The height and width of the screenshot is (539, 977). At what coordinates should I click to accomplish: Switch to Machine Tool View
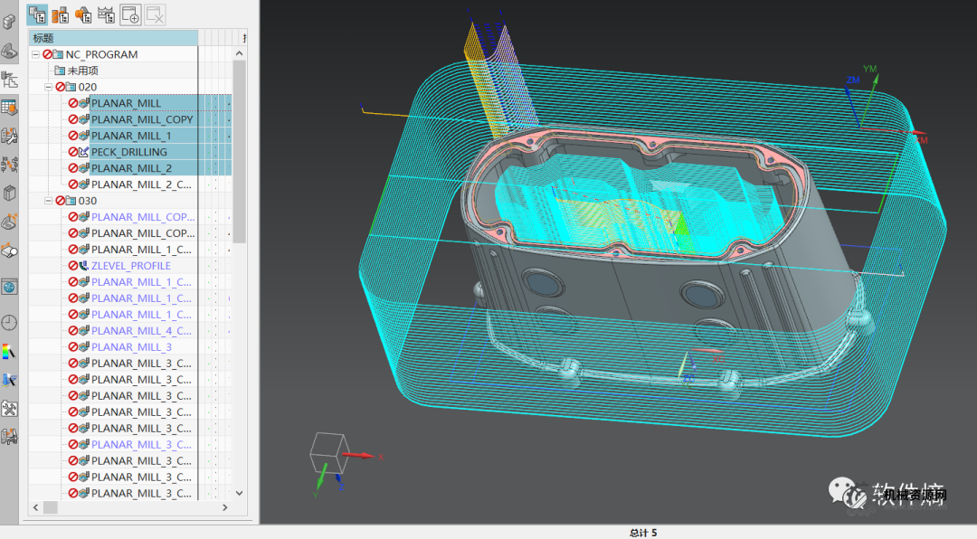click(61, 14)
